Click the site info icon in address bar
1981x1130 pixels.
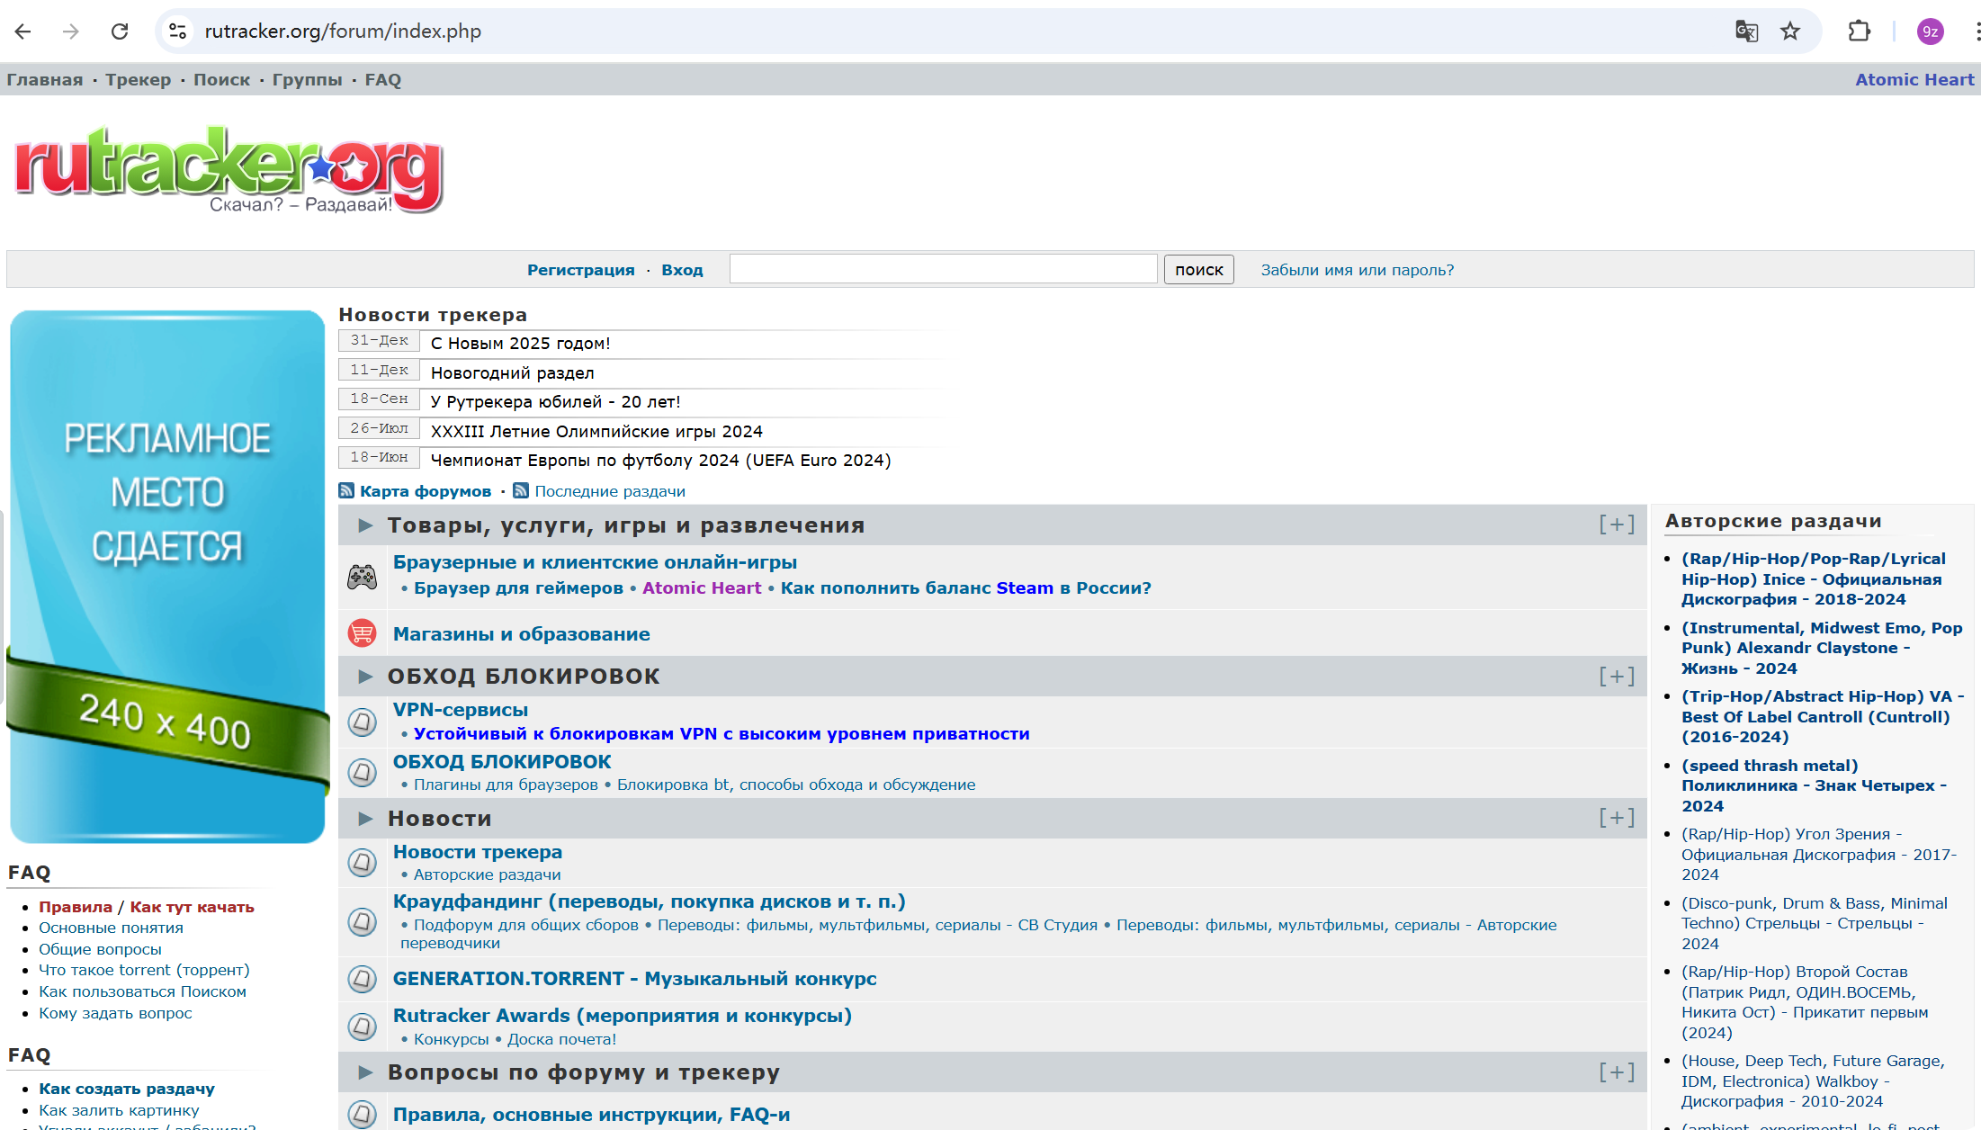(x=178, y=31)
